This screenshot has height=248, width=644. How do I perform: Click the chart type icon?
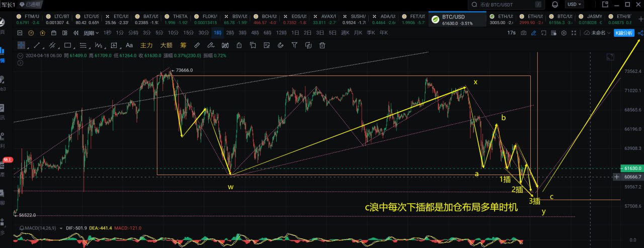coord(20,33)
